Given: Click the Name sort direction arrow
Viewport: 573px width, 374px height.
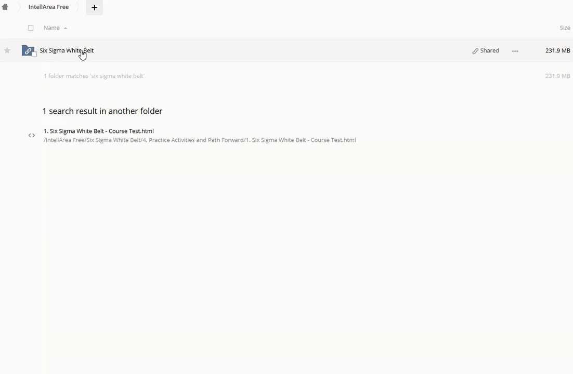Looking at the screenshot, I should click(66, 28).
